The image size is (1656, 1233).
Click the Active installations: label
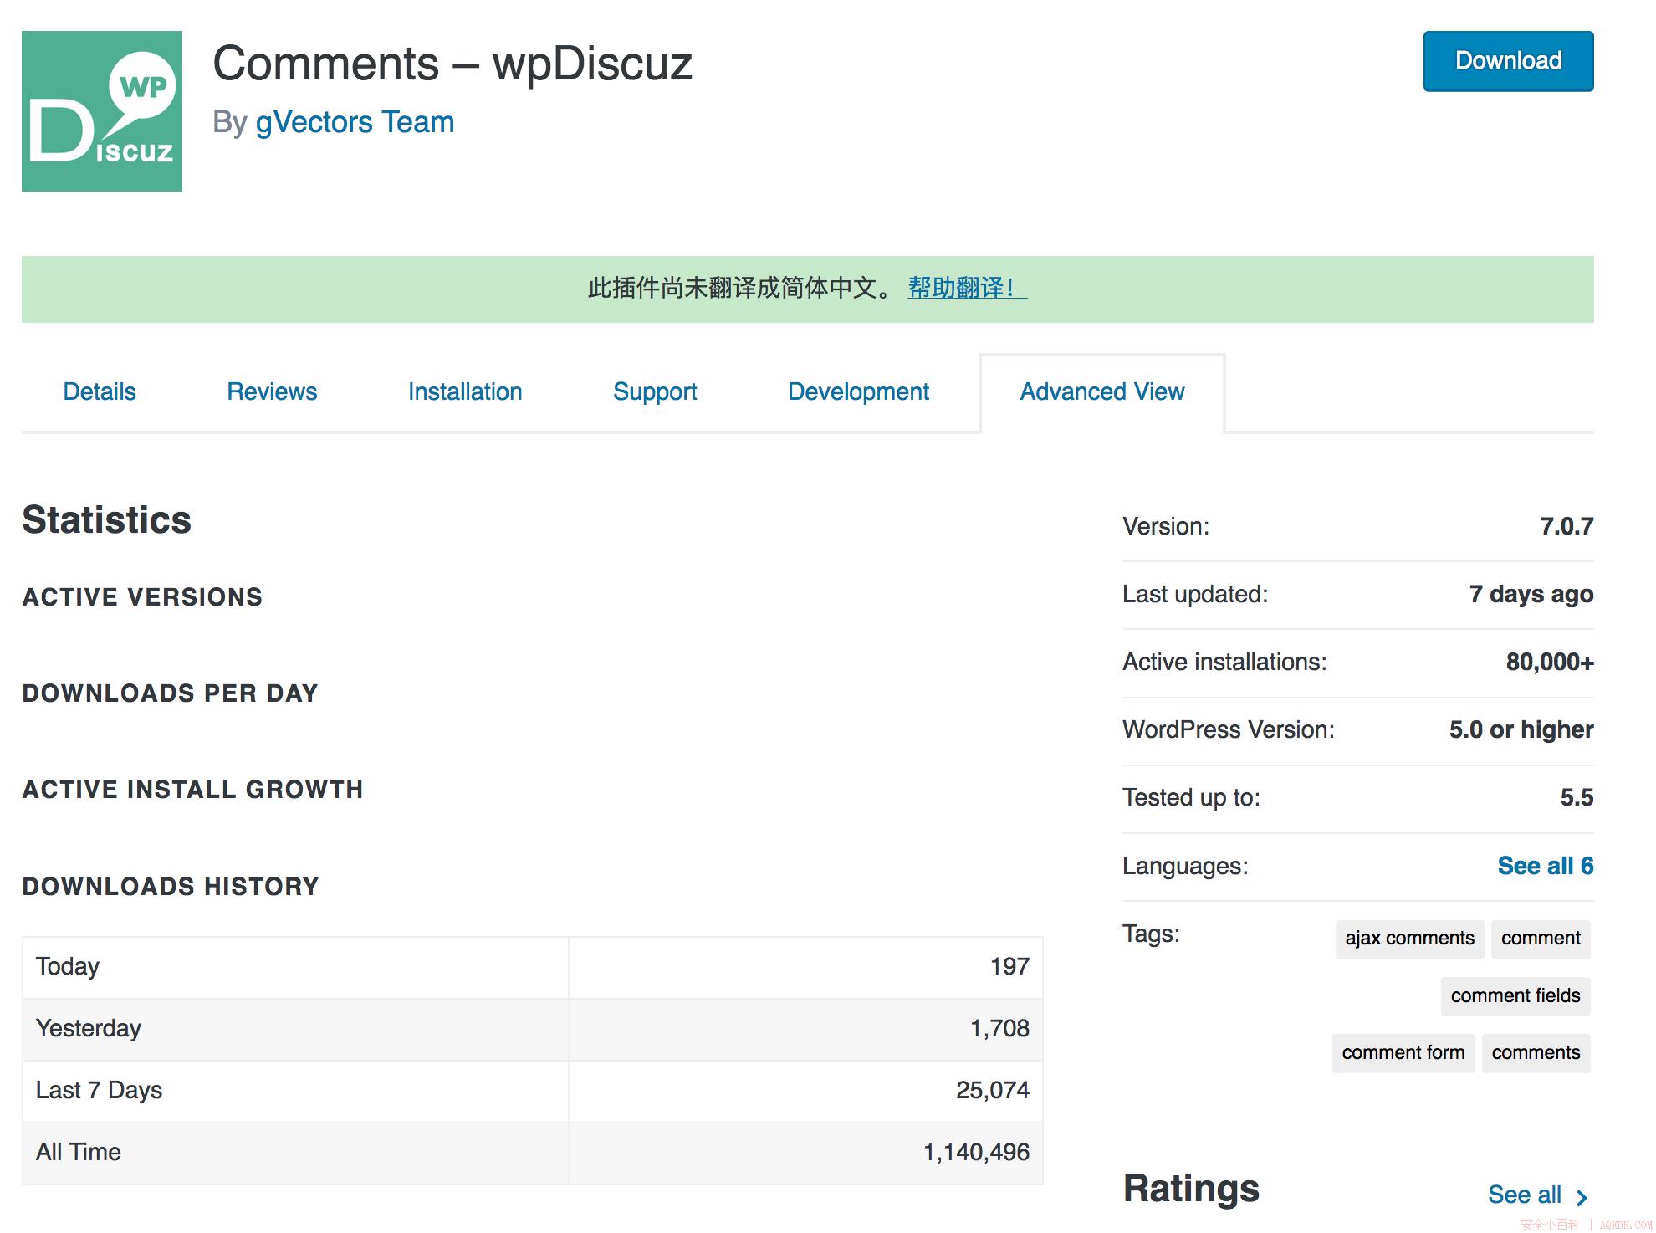[x=1224, y=663]
